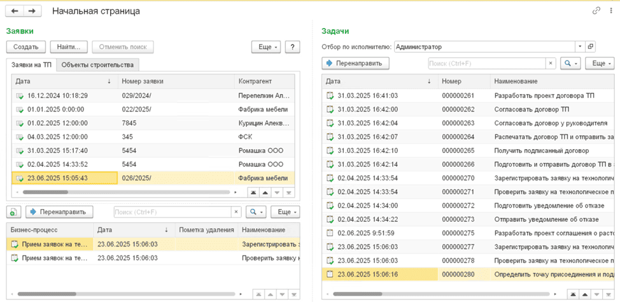Open the Еще dropdown in Задачи panel
620x302 pixels.
tap(600, 63)
